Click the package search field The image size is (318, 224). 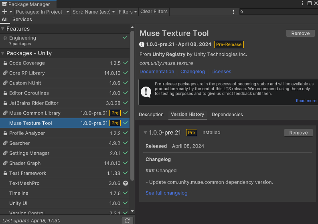point(279,12)
